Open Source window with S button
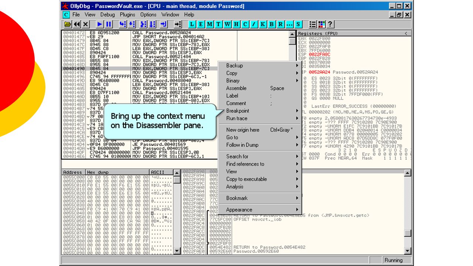Image resolution: width=473 pixels, height=266 pixels. (x=299, y=24)
